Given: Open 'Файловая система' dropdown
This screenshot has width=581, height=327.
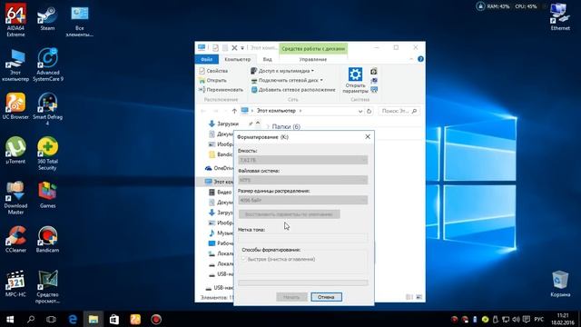Looking at the screenshot, I should (x=302, y=180).
